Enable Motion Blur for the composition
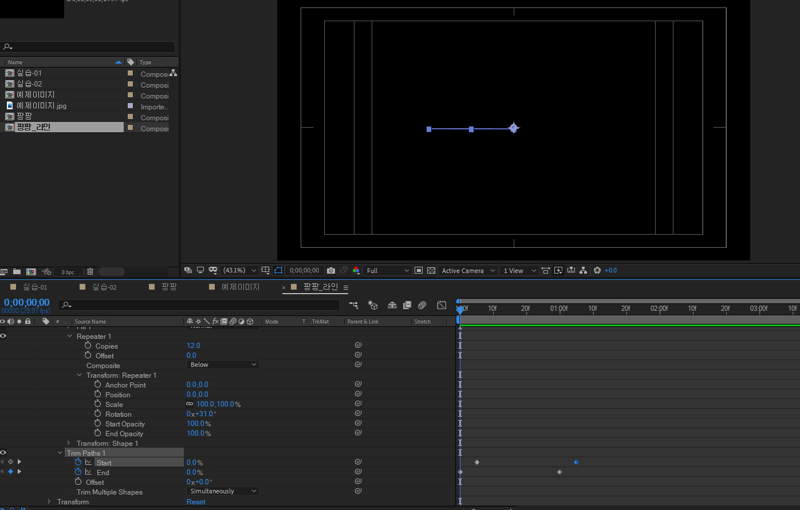 pyautogui.click(x=422, y=305)
